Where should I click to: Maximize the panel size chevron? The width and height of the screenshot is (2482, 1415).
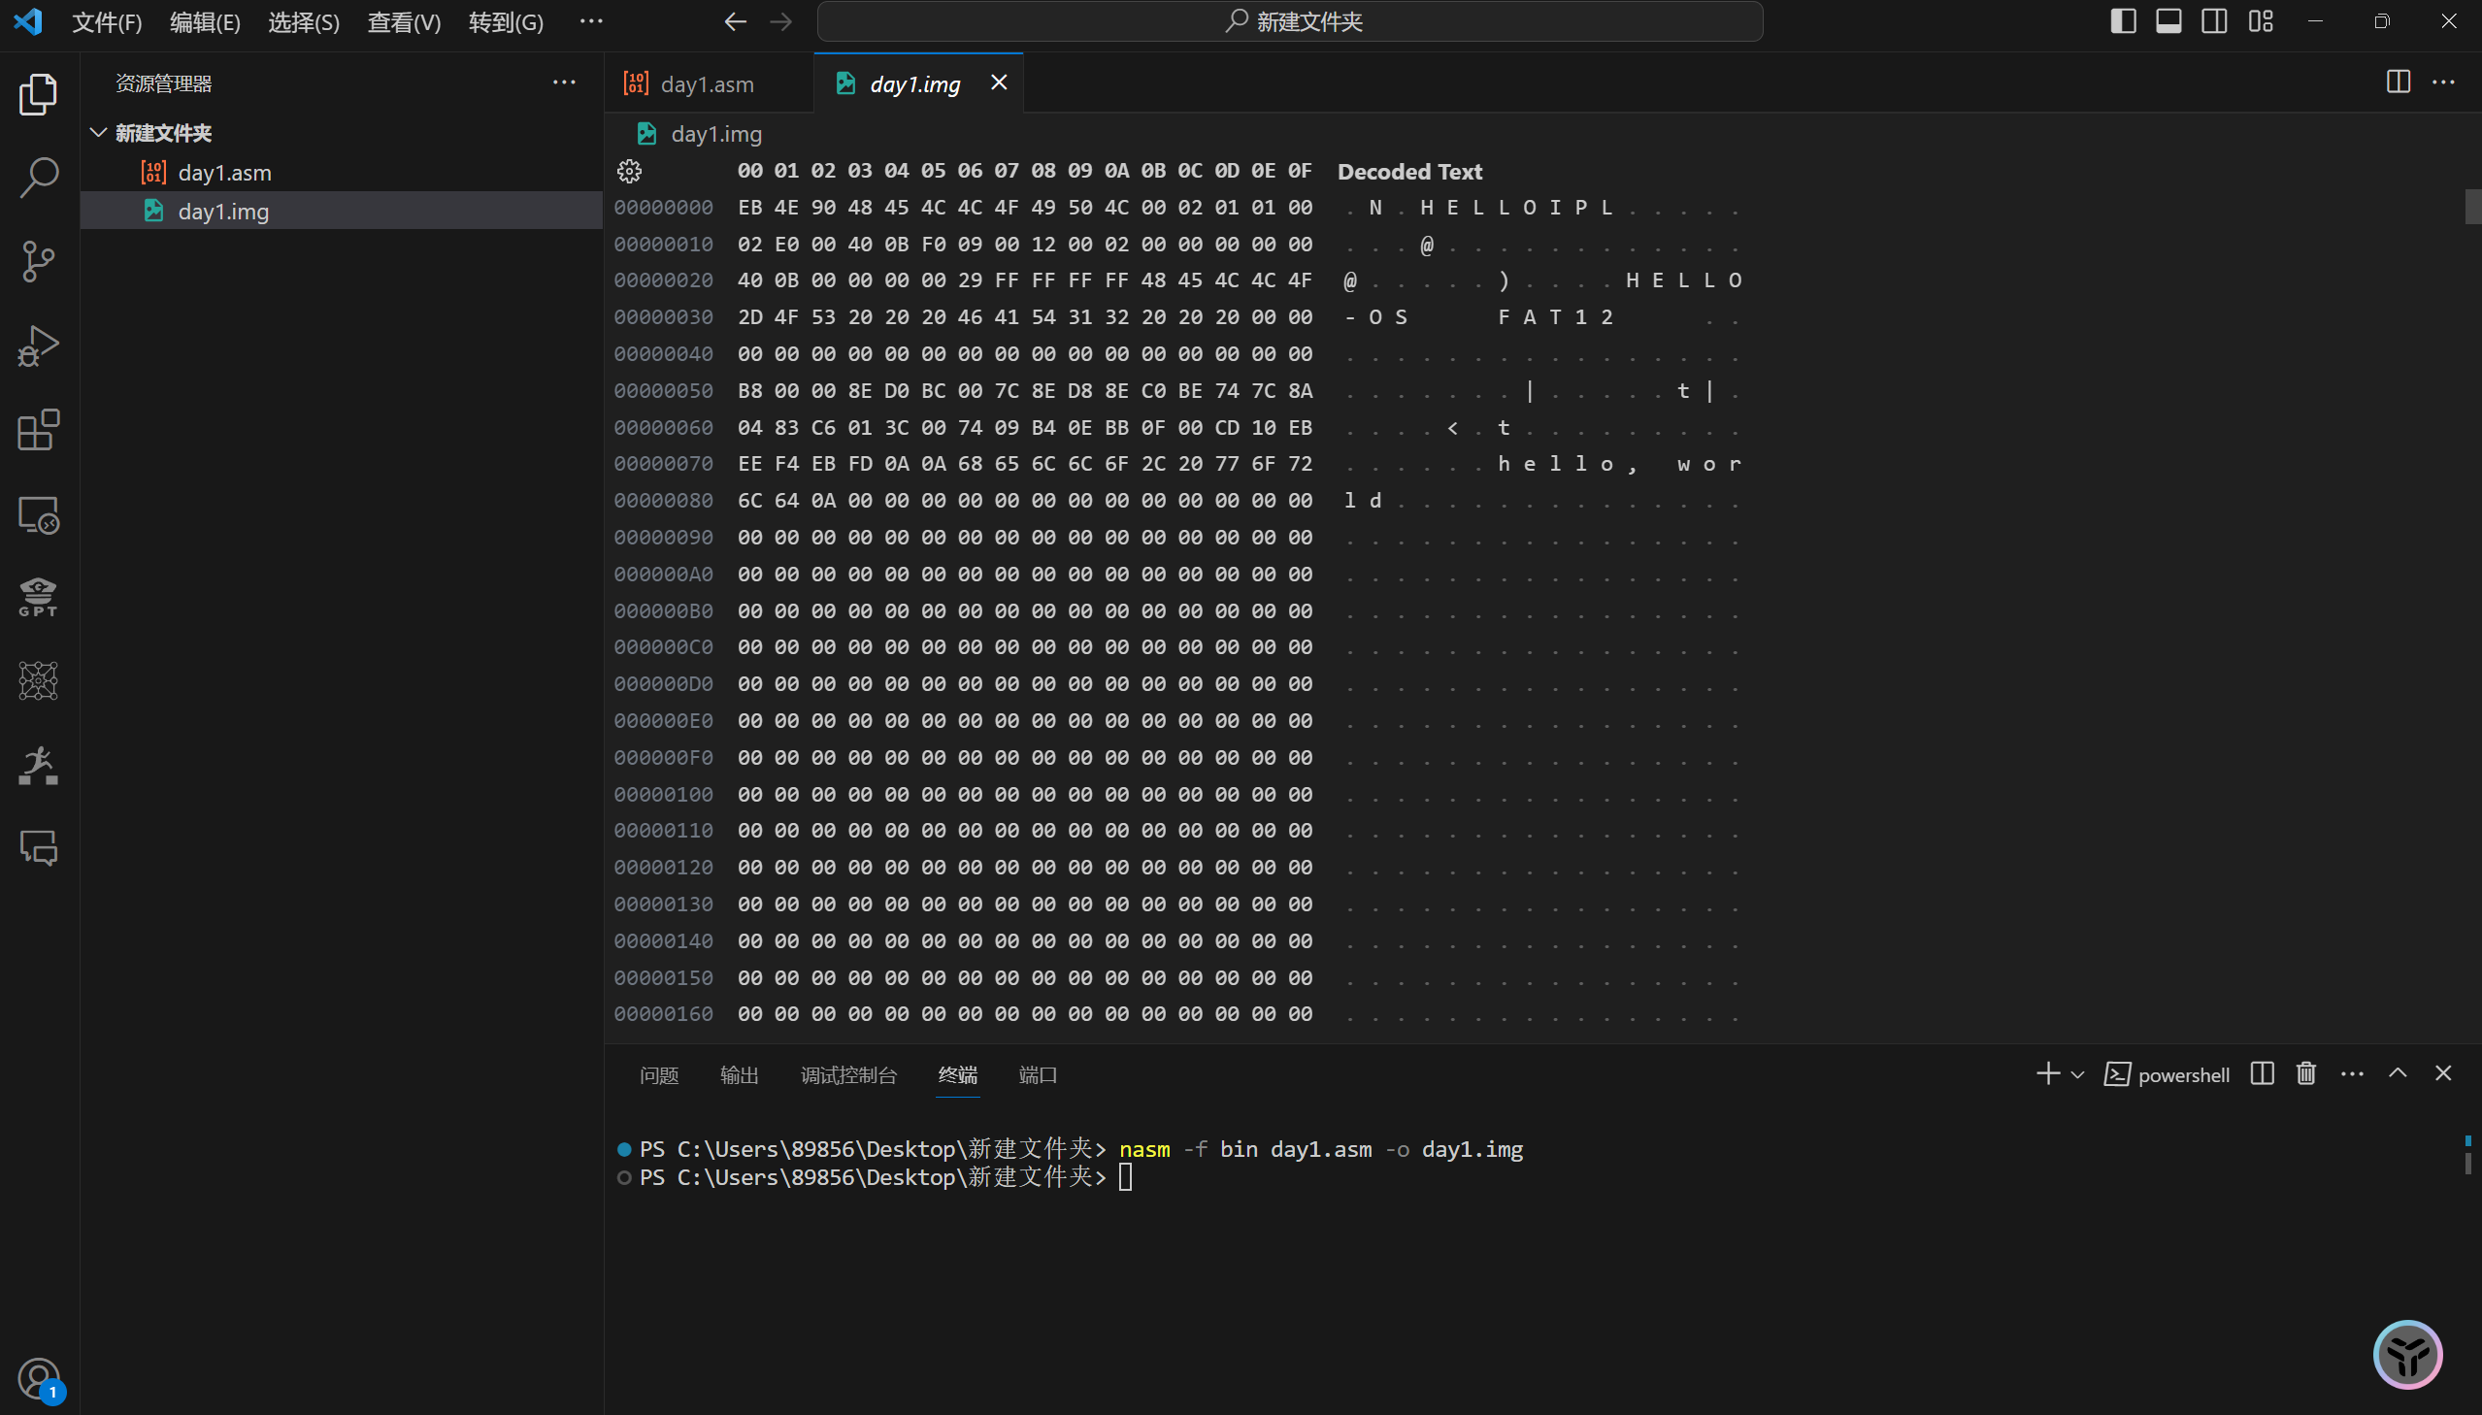2398,1074
